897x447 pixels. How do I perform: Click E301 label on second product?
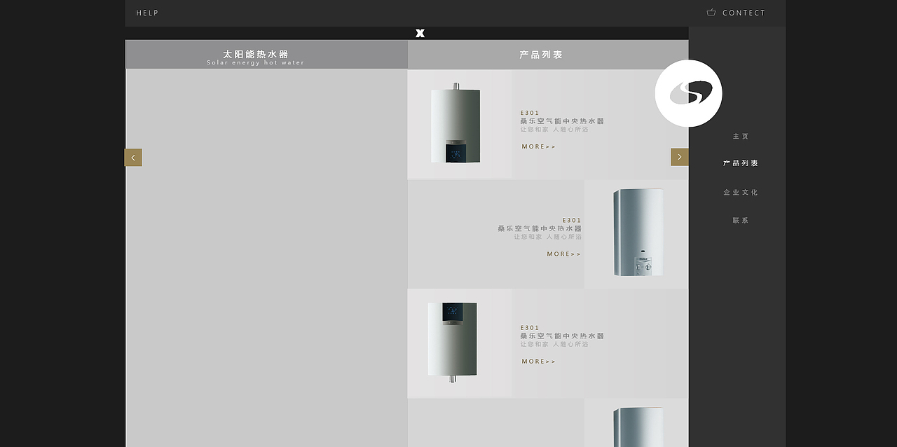(572, 220)
